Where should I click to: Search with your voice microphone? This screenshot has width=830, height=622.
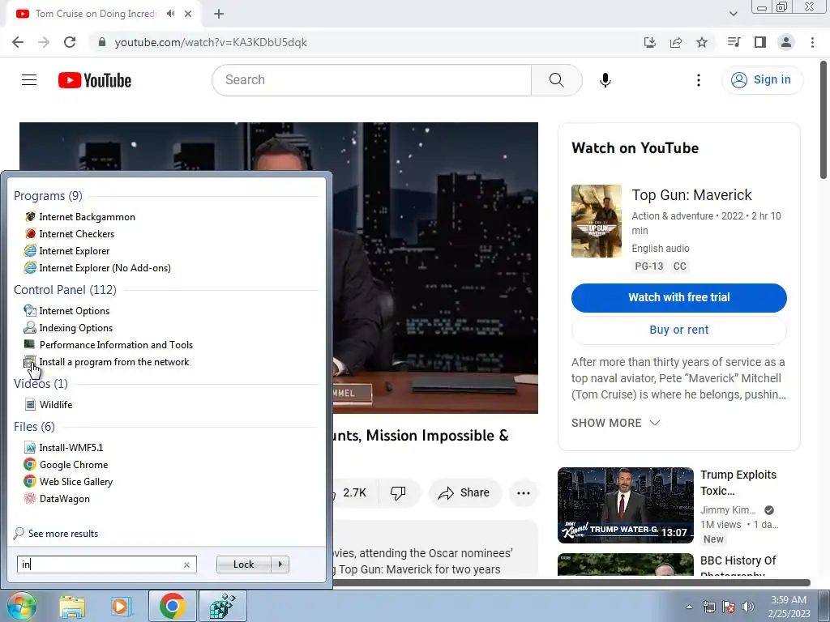[x=605, y=80]
